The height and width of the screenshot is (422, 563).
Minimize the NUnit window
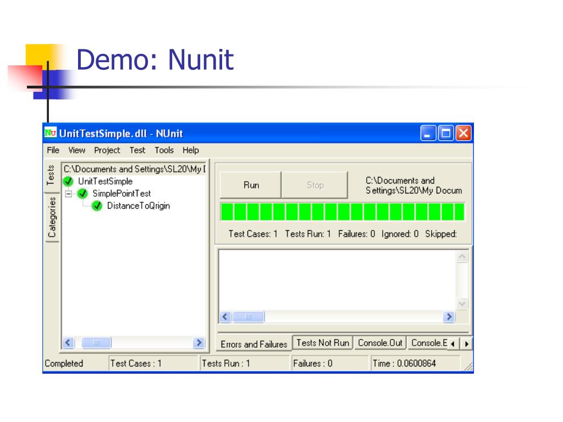428,133
